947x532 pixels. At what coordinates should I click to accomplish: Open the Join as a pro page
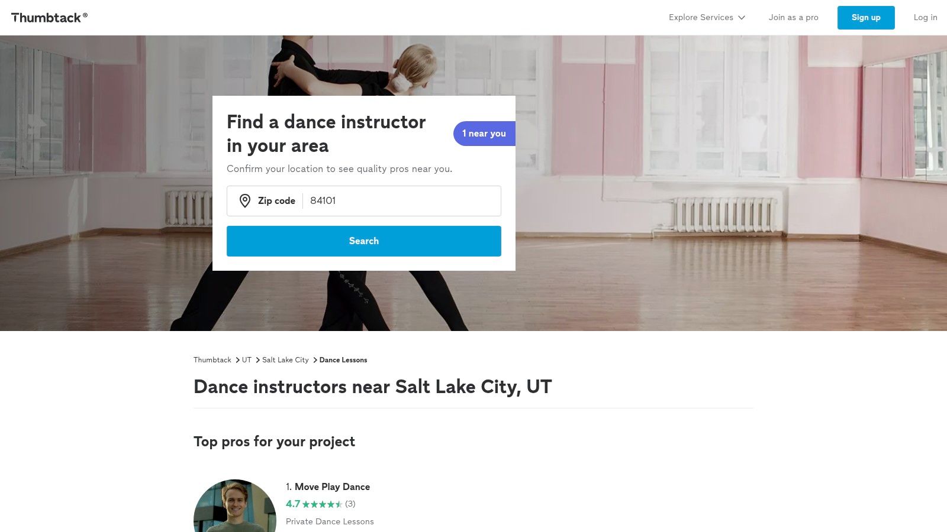(793, 18)
